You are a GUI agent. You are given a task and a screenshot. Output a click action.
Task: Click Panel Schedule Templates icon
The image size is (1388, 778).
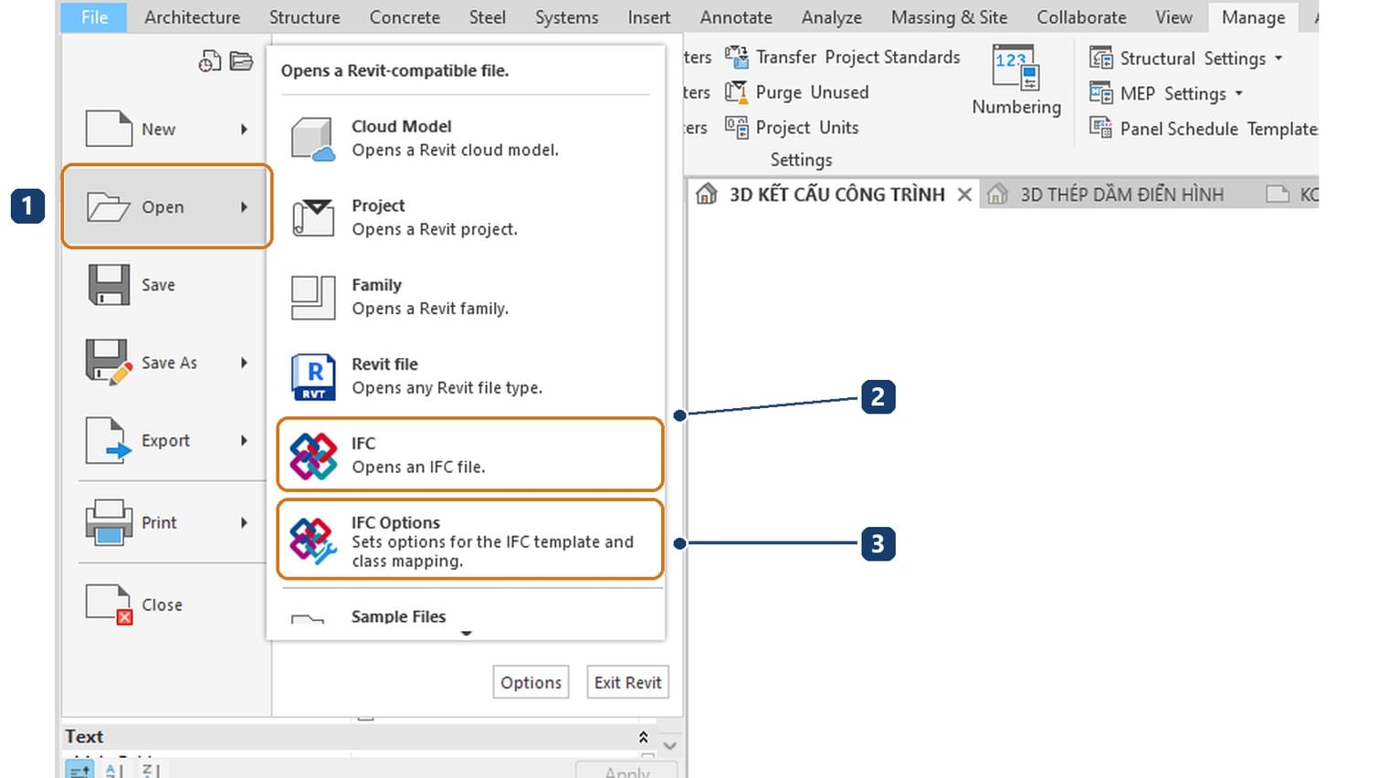tap(1101, 129)
